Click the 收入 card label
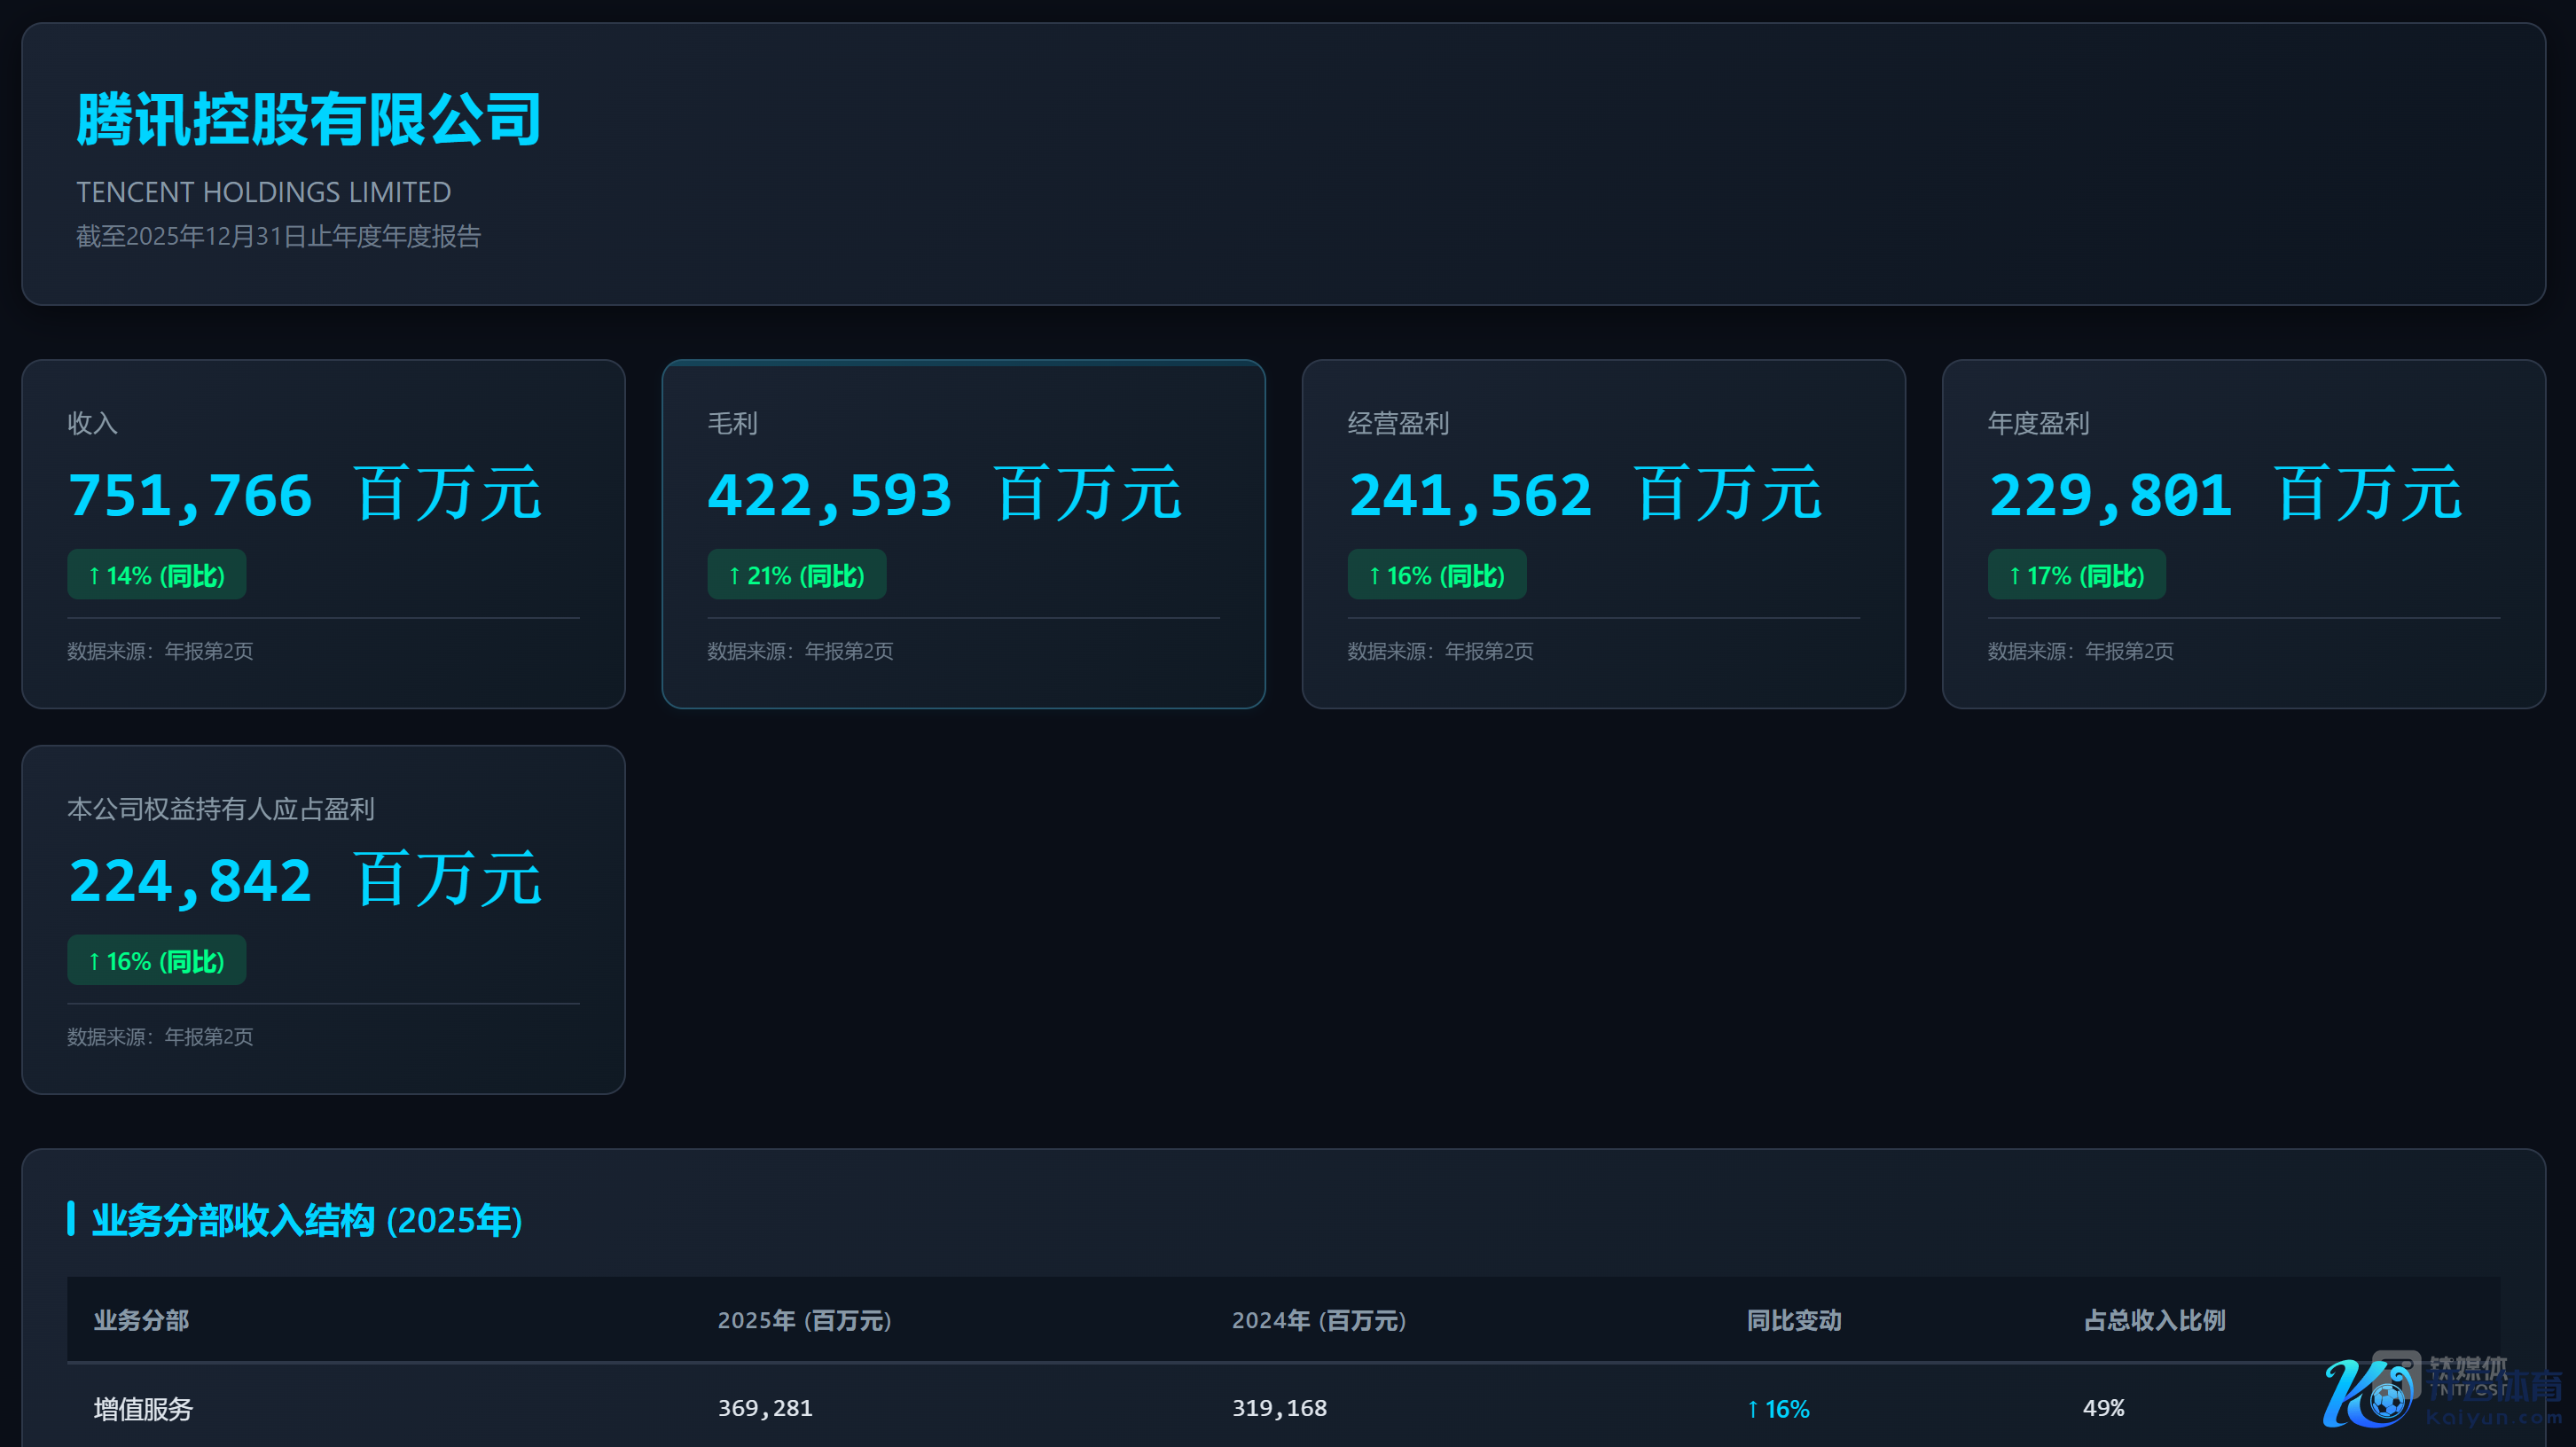The width and height of the screenshot is (2576, 1447). [x=93, y=423]
